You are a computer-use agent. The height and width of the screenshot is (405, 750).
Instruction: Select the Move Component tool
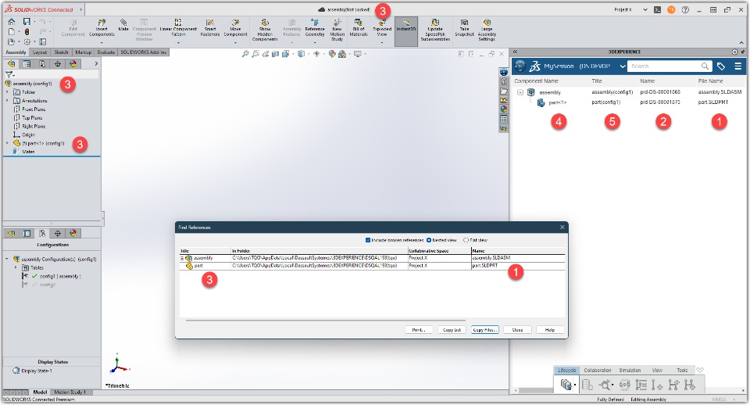235,28
